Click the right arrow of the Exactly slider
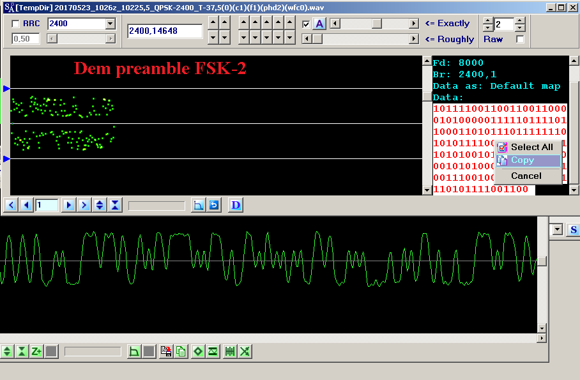Viewport: 580px width, 380px height. coord(414,24)
